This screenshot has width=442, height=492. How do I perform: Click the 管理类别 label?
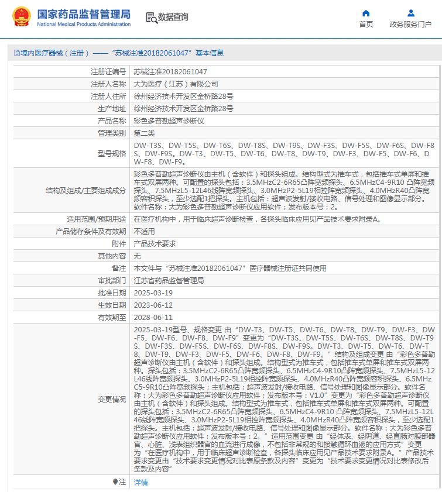[112, 133]
